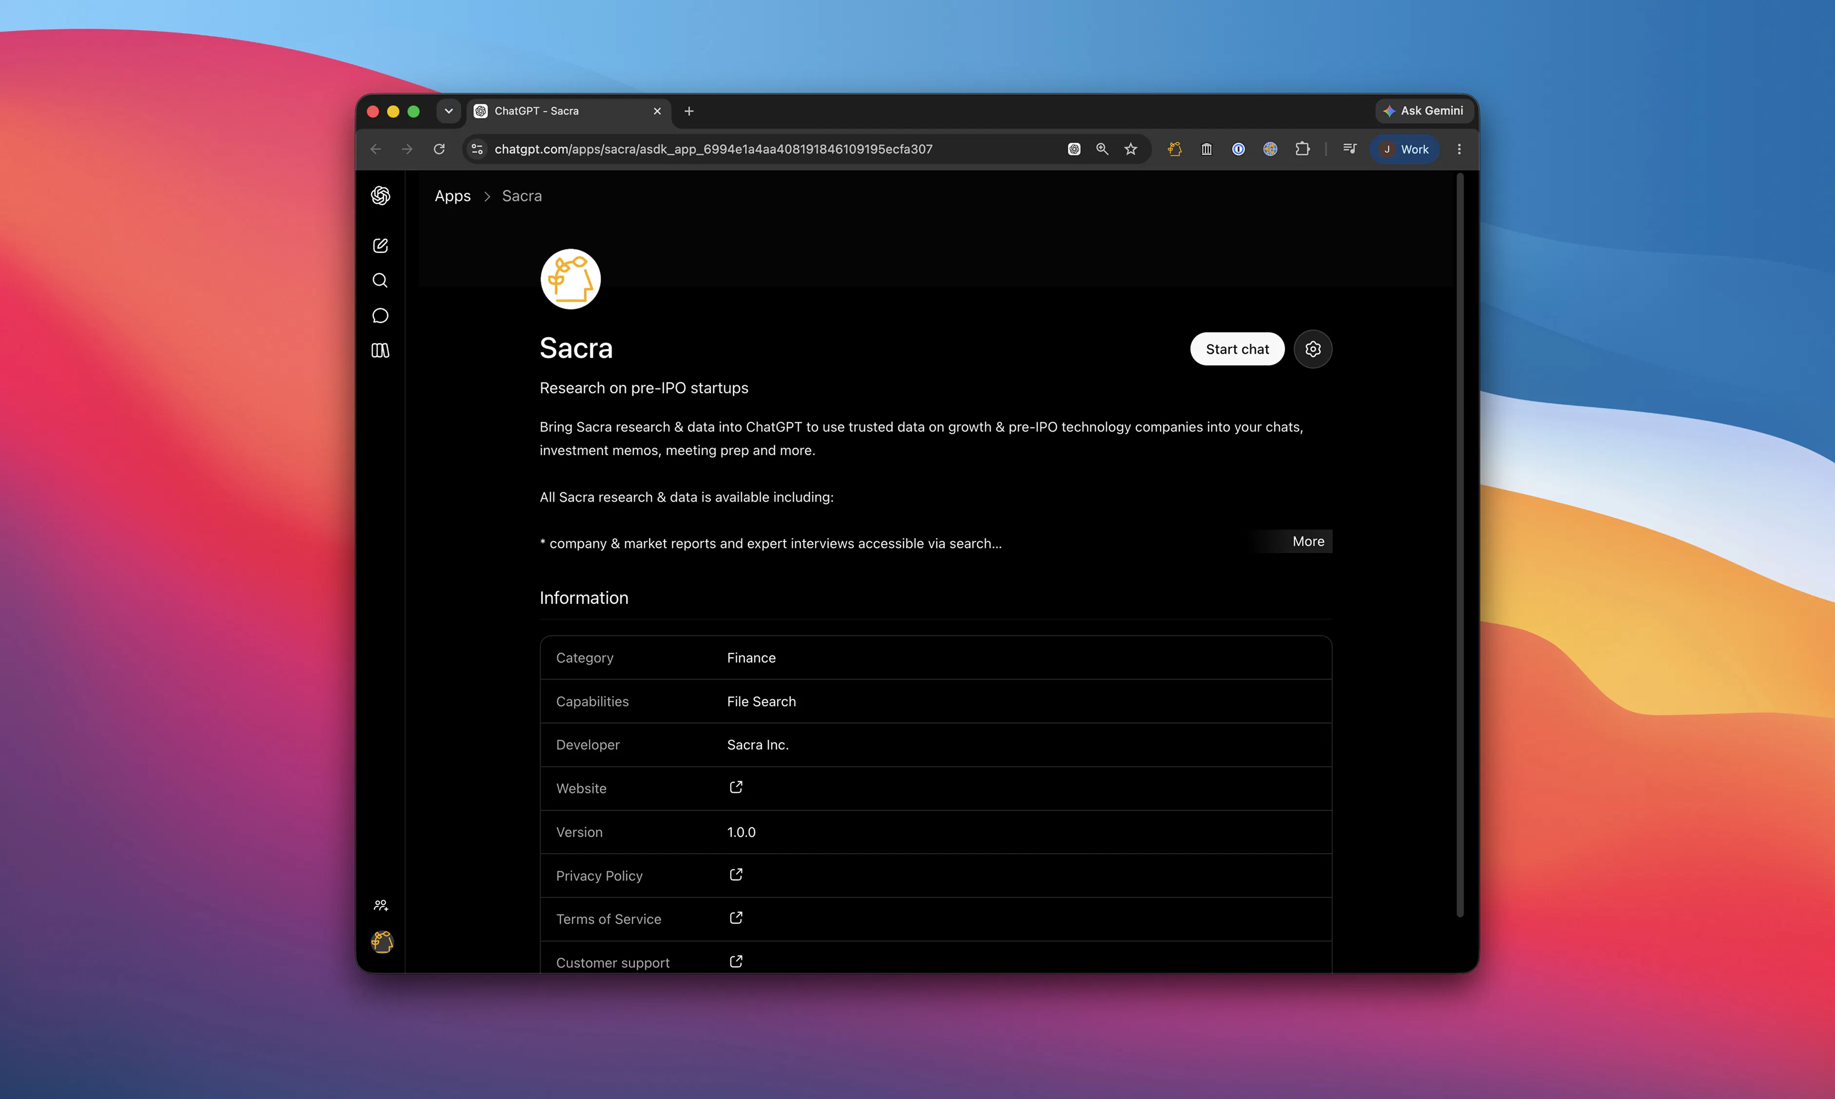Open the Extensions puzzle icon
The height and width of the screenshot is (1099, 1835).
(x=1303, y=149)
